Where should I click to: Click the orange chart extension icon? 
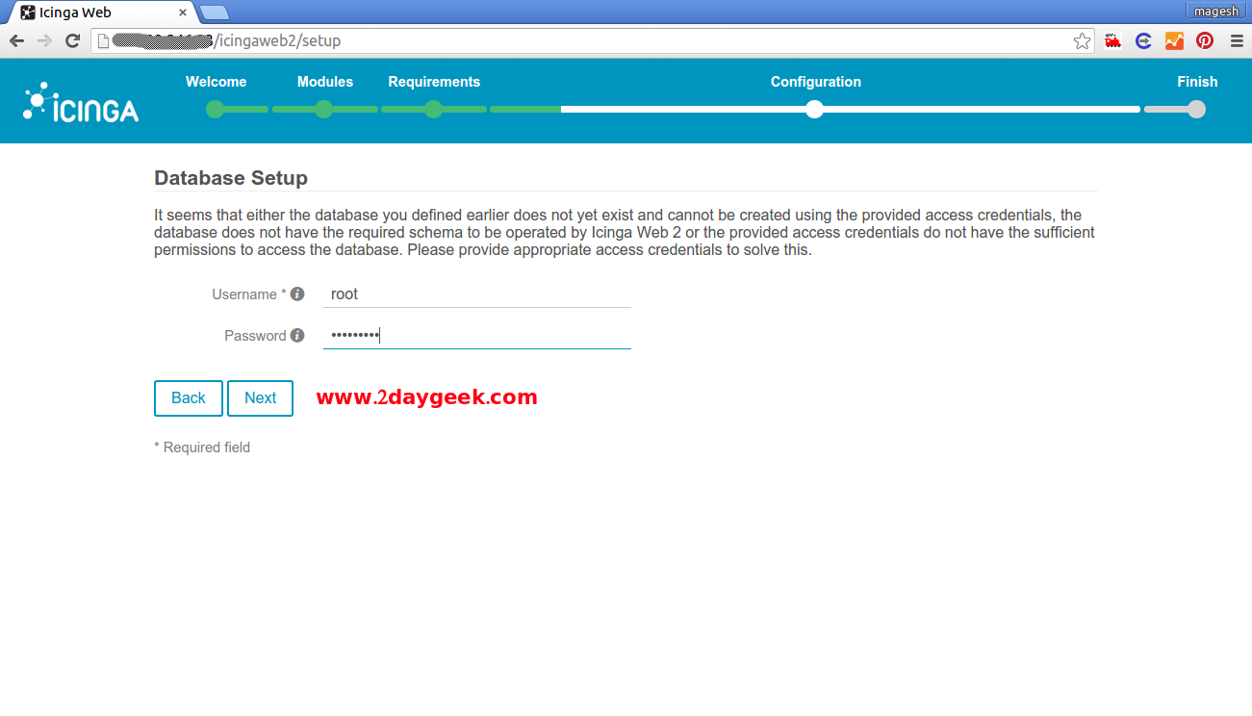(x=1174, y=41)
